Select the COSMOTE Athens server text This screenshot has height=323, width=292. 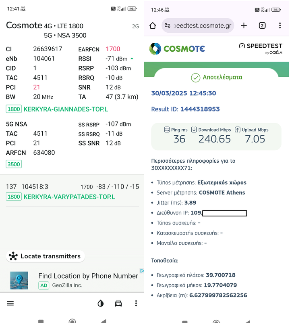pos(222,193)
